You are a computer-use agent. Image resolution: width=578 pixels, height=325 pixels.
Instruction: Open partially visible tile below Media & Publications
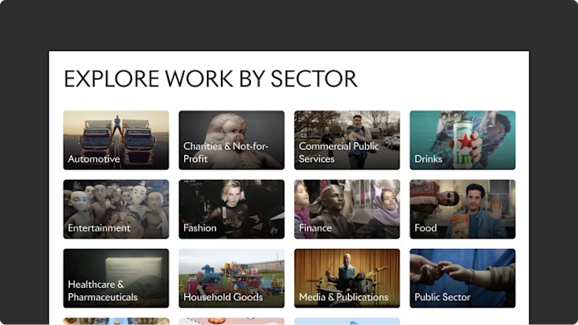[x=347, y=321]
